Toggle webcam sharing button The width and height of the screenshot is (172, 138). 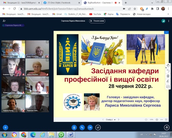tap(90, 127)
